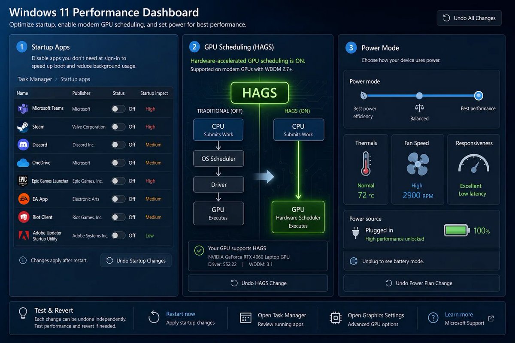Click the EA App icon
The width and height of the screenshot is (515, 343).
coord(23,199)
